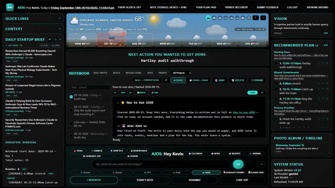Image resolution: width=335 pixels, height=188 pixels.
Task: Check off Hartley audit walkthrough plan item
Action: tap(276, 63)
